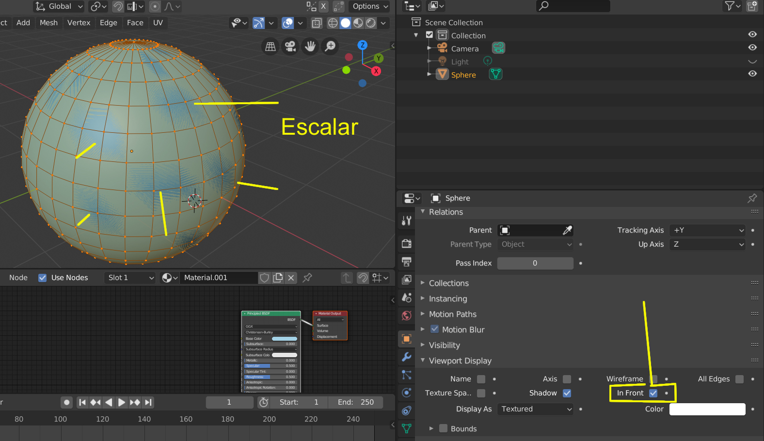764x441 pixels.
Task: Open the Display As Textured dropdown
Action: (535, 409)
